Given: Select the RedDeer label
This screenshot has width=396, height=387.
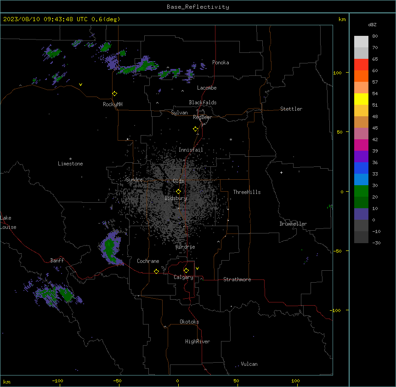Looking at the screenshot, I should pos(202,117).
